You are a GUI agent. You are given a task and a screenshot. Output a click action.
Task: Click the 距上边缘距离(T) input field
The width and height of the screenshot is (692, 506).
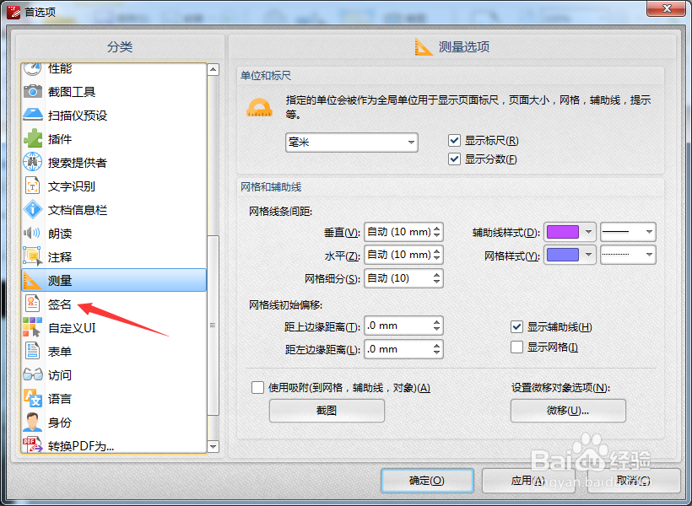403,326
